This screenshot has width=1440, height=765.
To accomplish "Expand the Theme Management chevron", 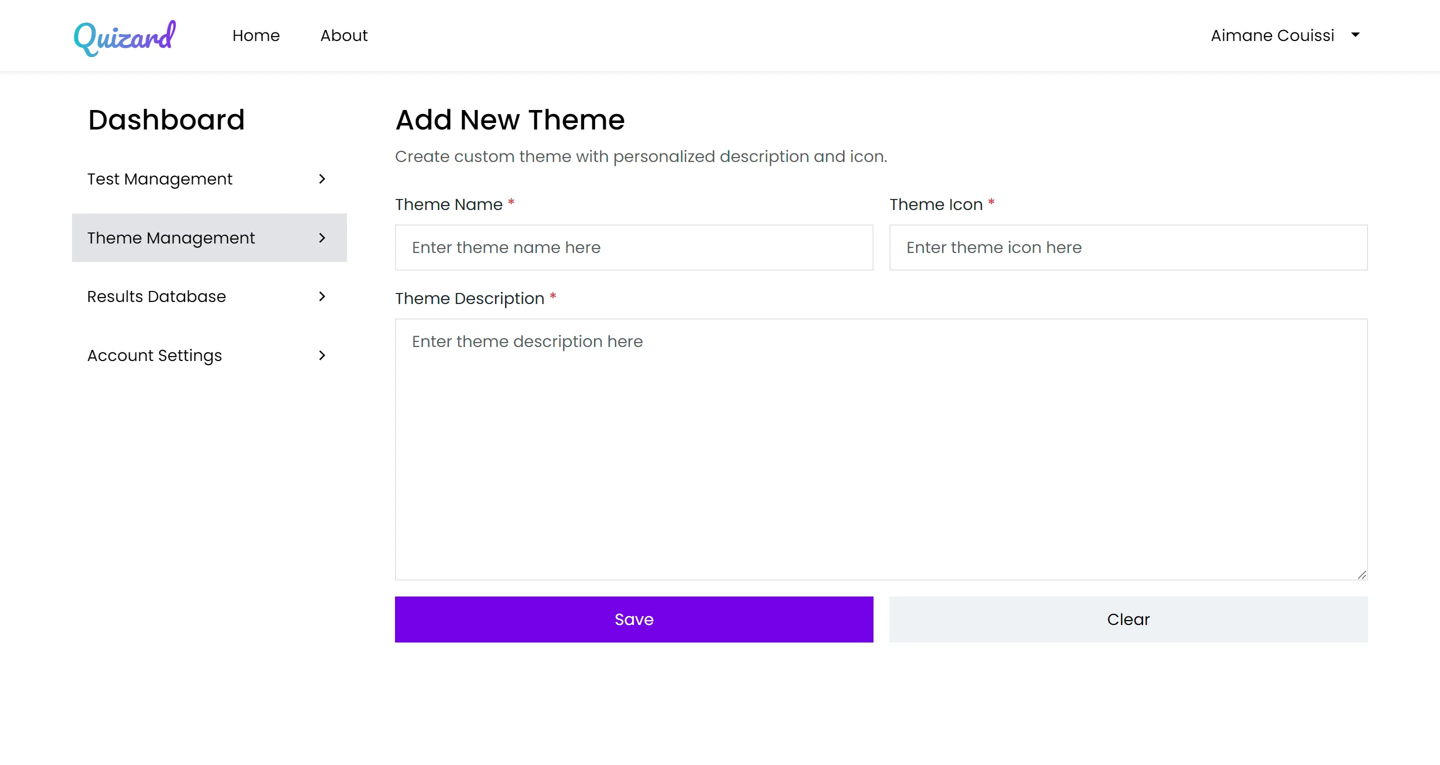I will 322,237.
